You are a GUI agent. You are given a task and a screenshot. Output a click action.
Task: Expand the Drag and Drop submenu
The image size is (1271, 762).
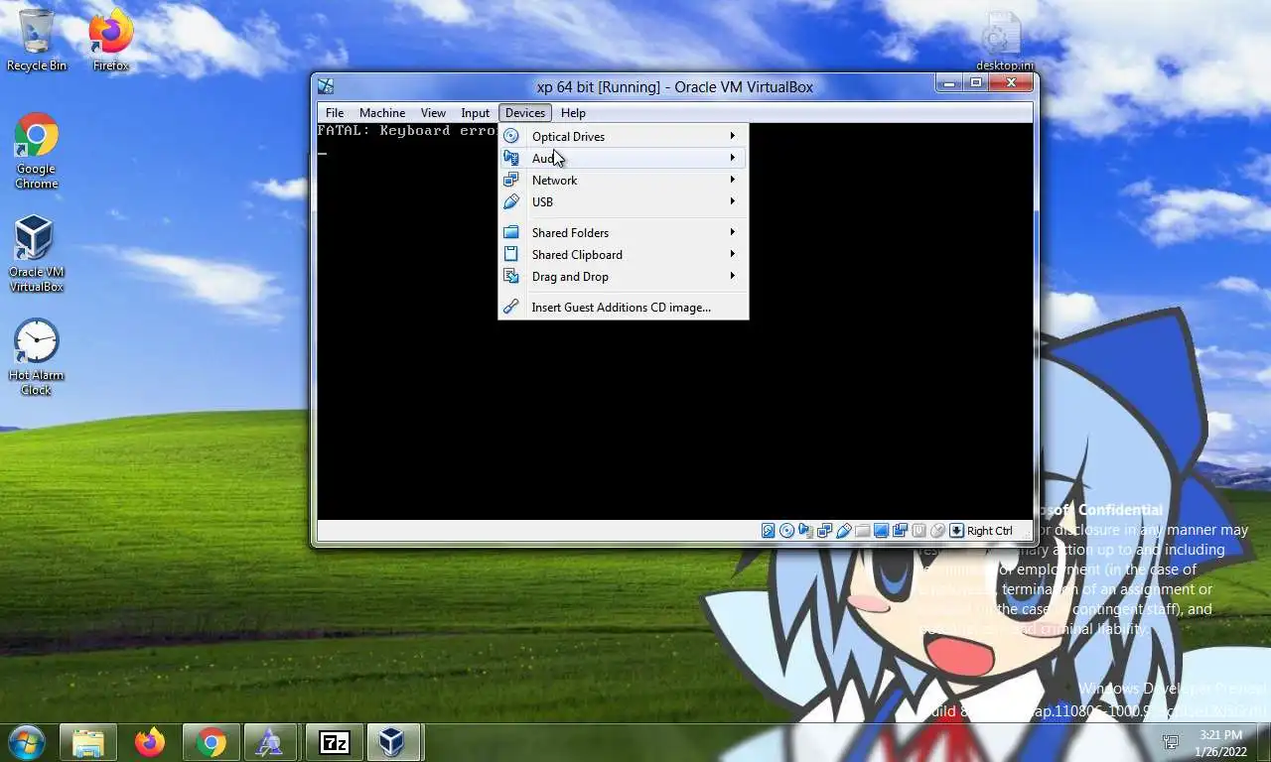[x=623, y=276]
